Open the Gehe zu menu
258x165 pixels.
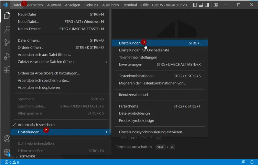pyautogui.click(x=91, y=5)
